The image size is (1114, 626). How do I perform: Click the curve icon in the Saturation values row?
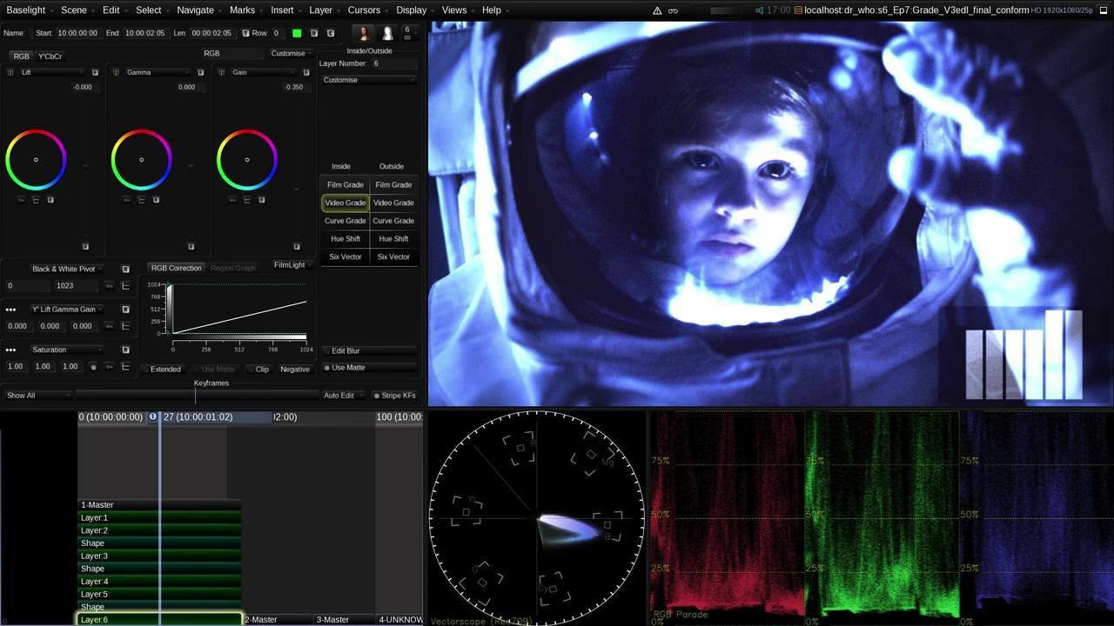tap(125, 367)
